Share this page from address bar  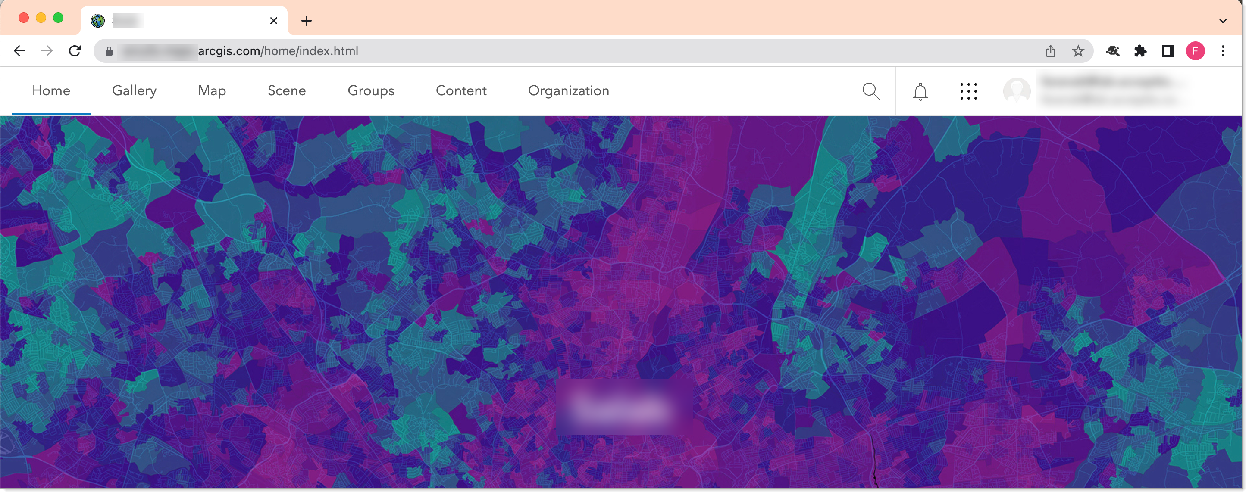[x=1050, y=51]
